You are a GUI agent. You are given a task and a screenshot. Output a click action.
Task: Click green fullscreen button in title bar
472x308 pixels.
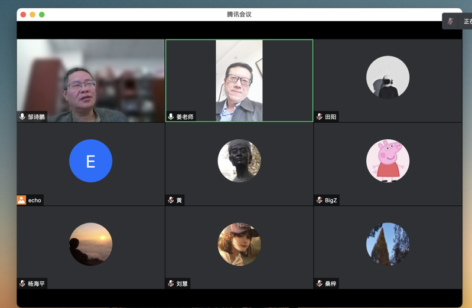pos(42,14)
